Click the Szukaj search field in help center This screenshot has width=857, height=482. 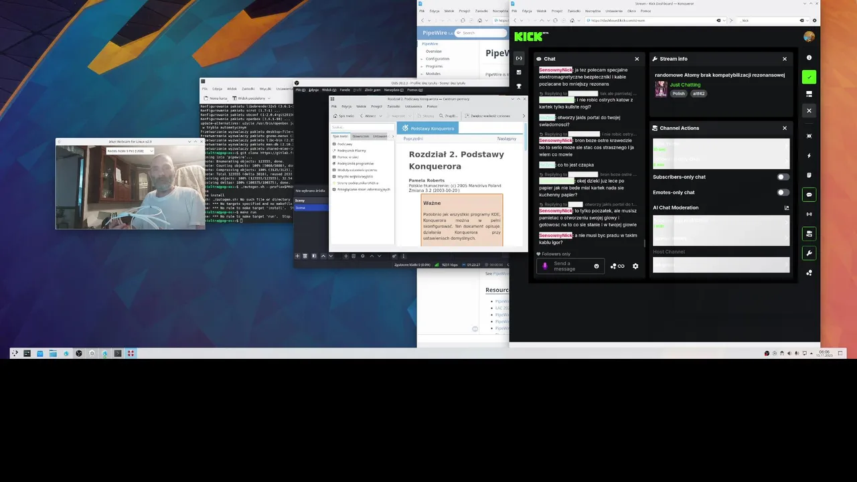tap(362, 127)
